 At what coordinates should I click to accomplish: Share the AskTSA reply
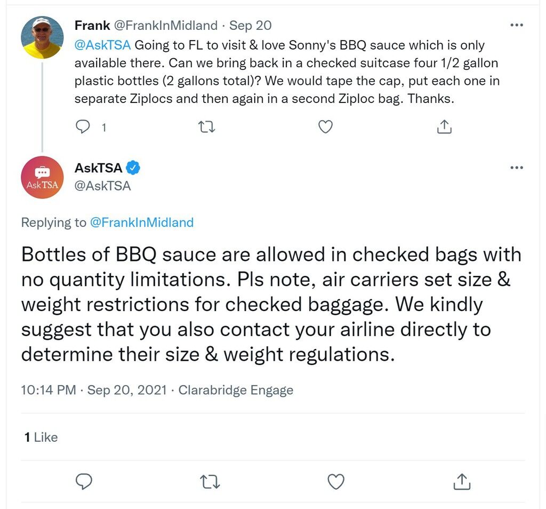[462, 481]
